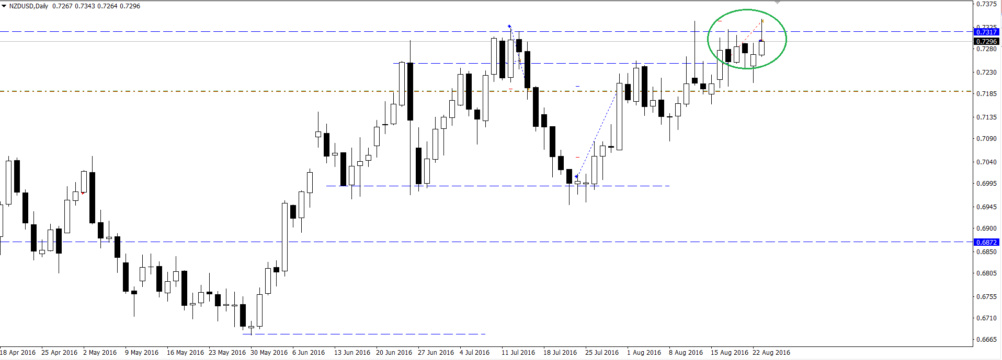
Task: Click the 0.7040 price axis label
Action: [987, 162]
